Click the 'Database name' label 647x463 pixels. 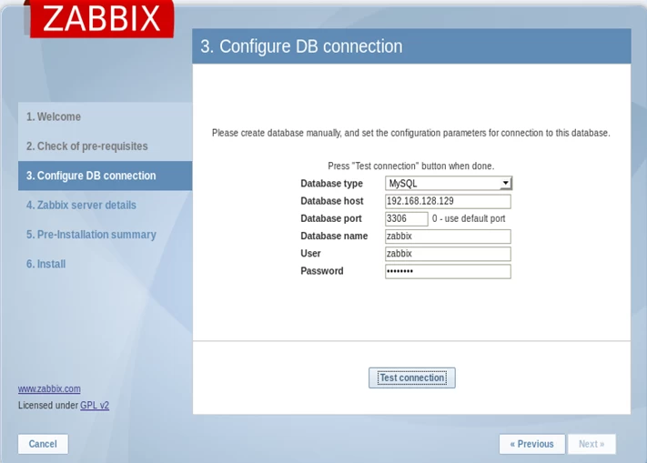[334, 236]
